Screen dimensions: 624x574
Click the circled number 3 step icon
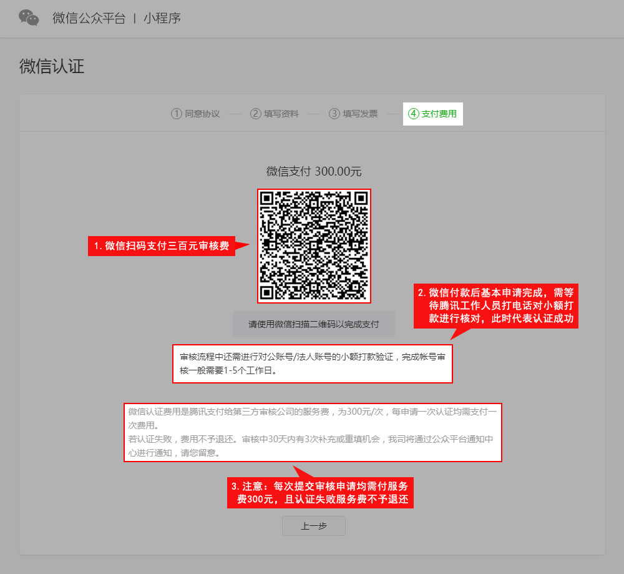334,114
